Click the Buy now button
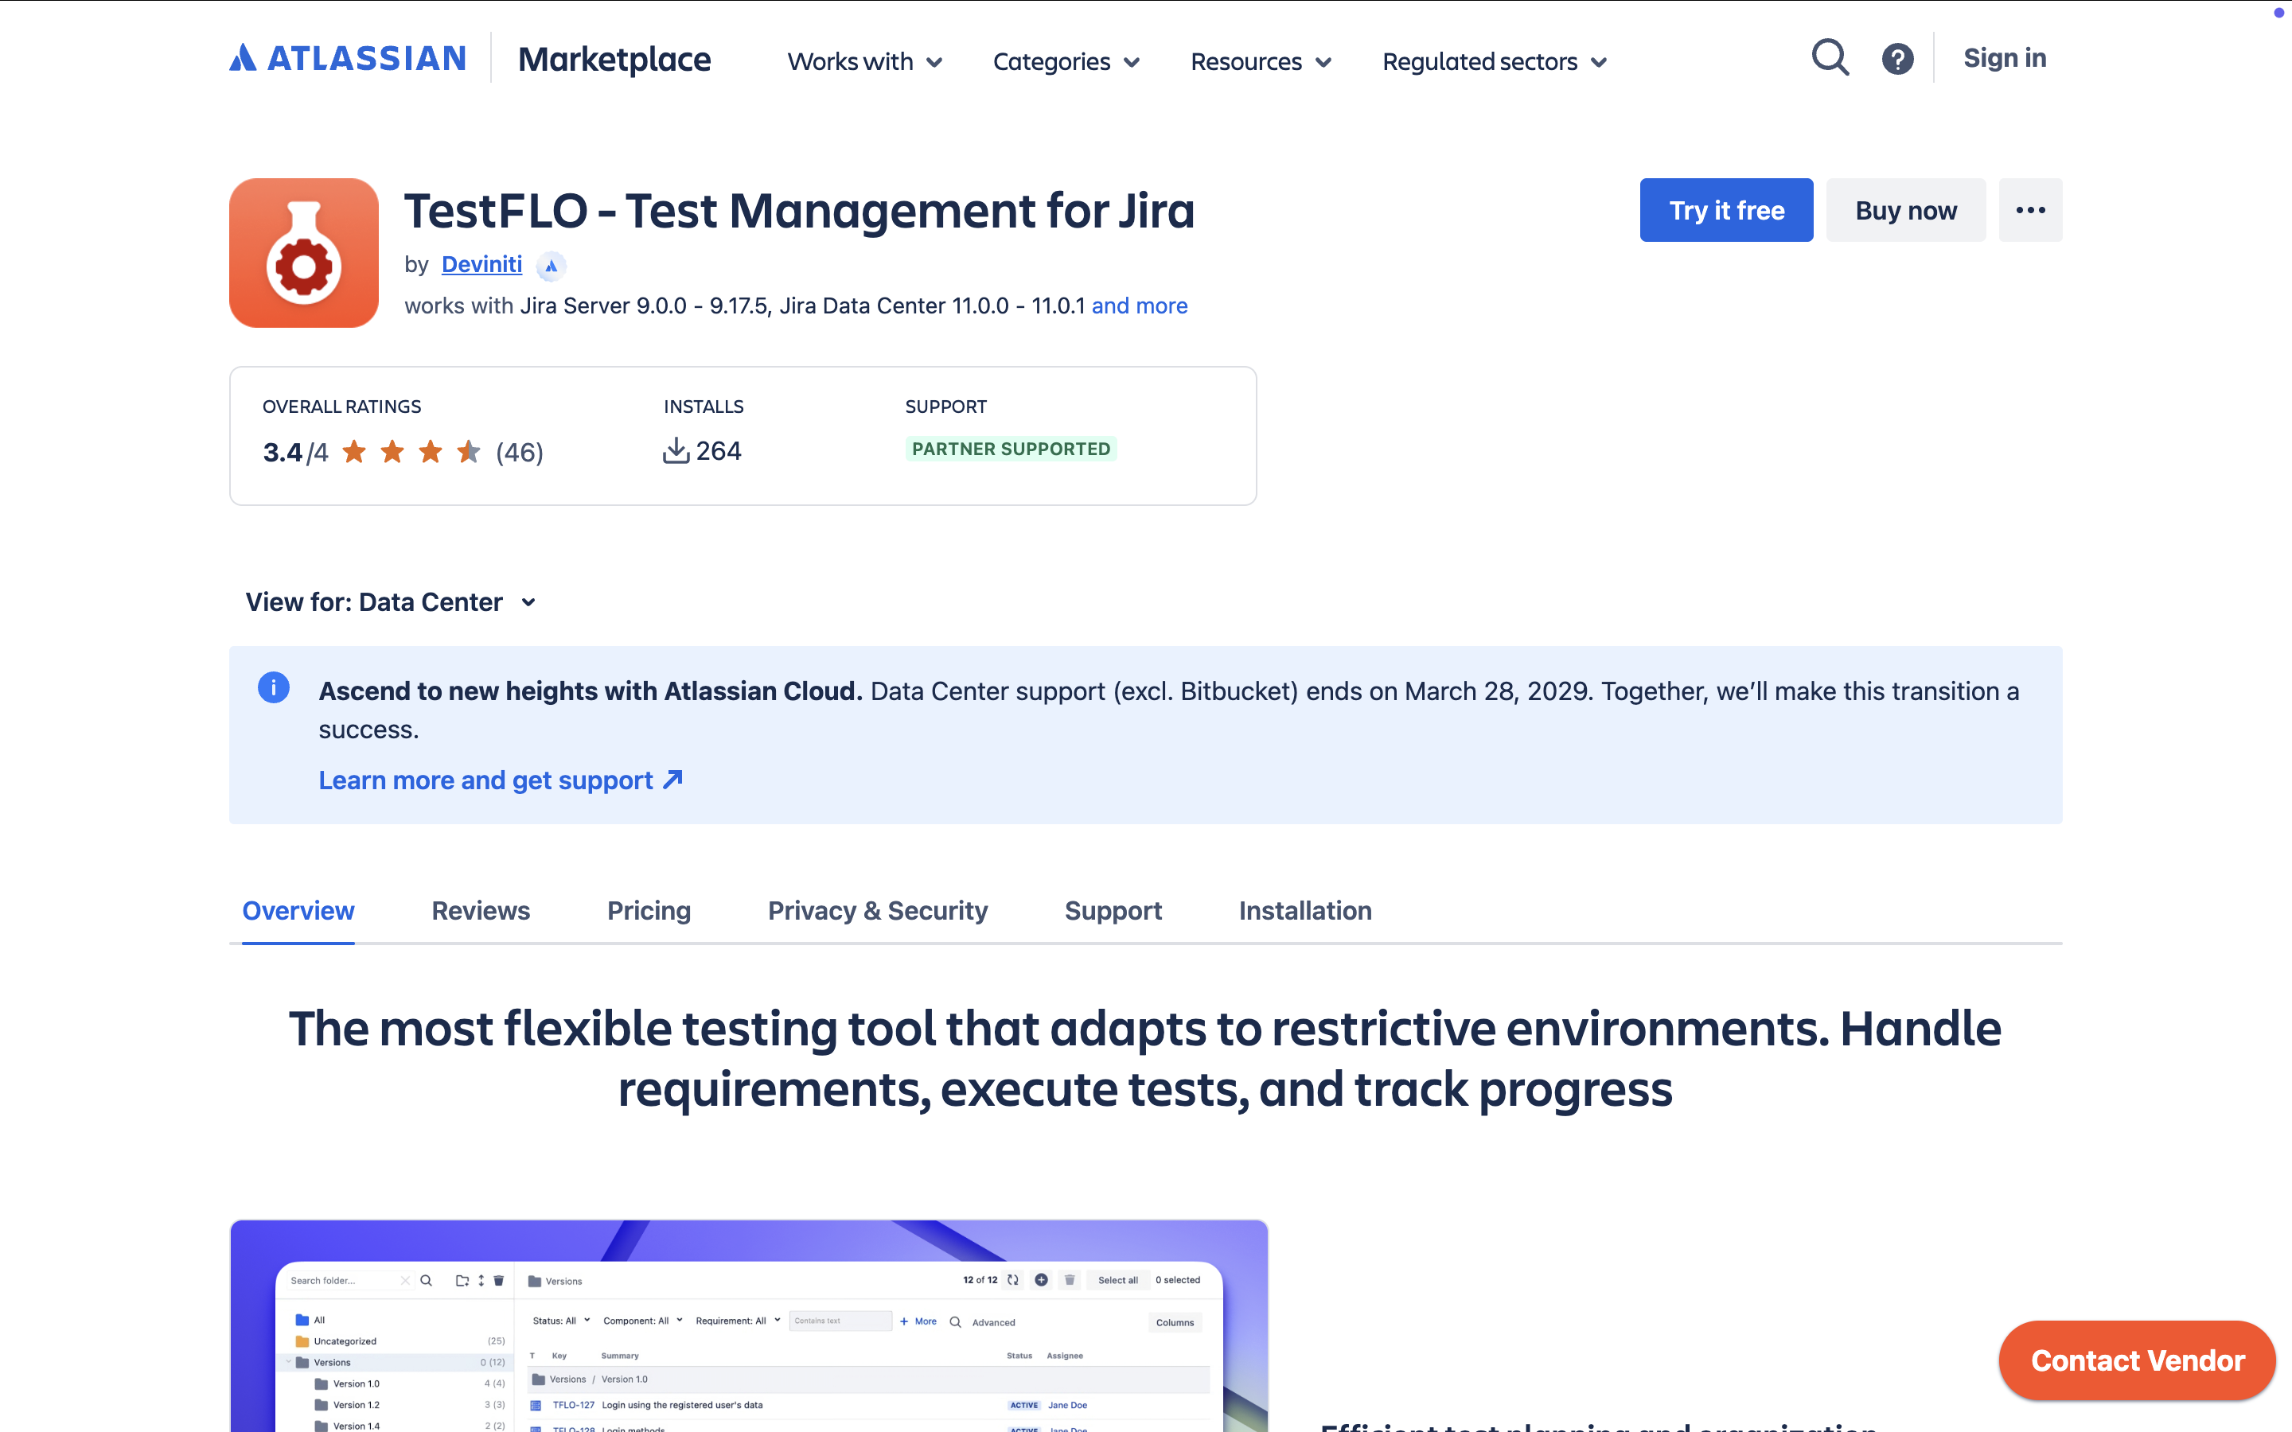2292x1432 pixels. [x=1905, y=210]
